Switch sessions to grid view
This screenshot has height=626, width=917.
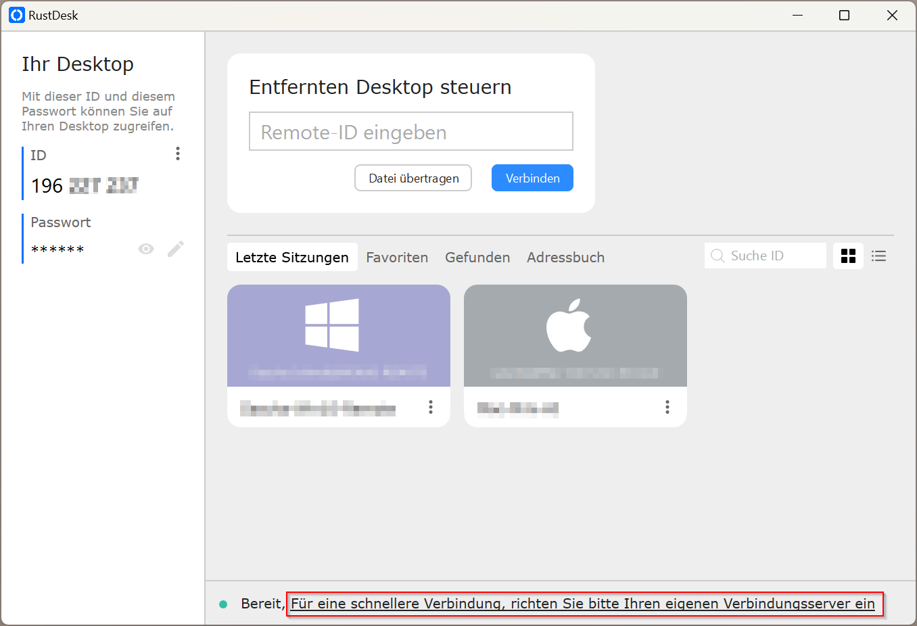click(848, 256)
